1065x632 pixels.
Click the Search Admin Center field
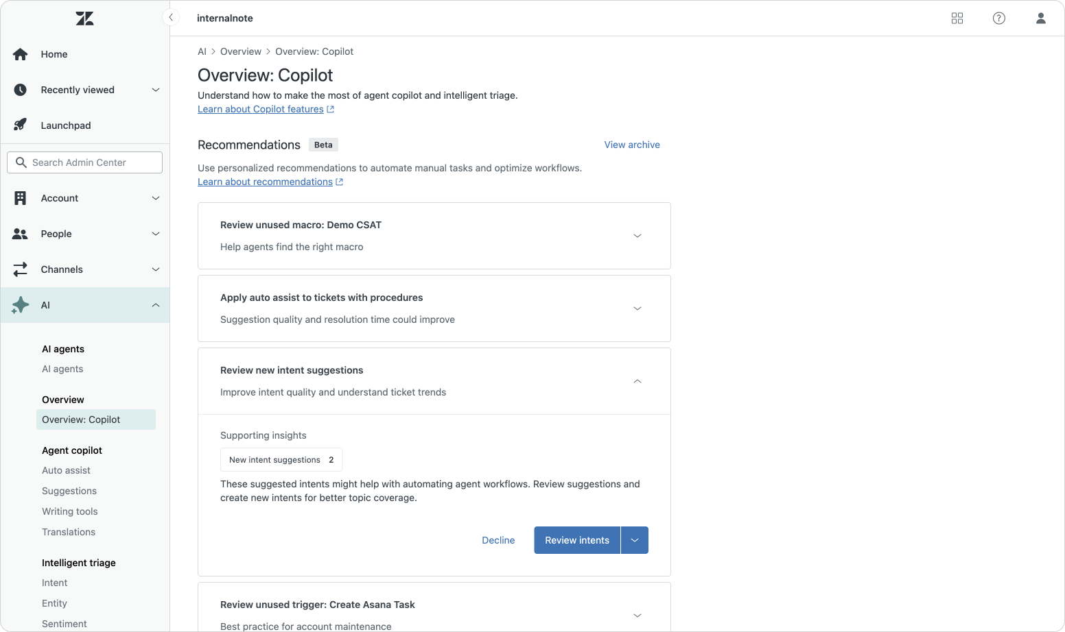click(x=85, y=162)
